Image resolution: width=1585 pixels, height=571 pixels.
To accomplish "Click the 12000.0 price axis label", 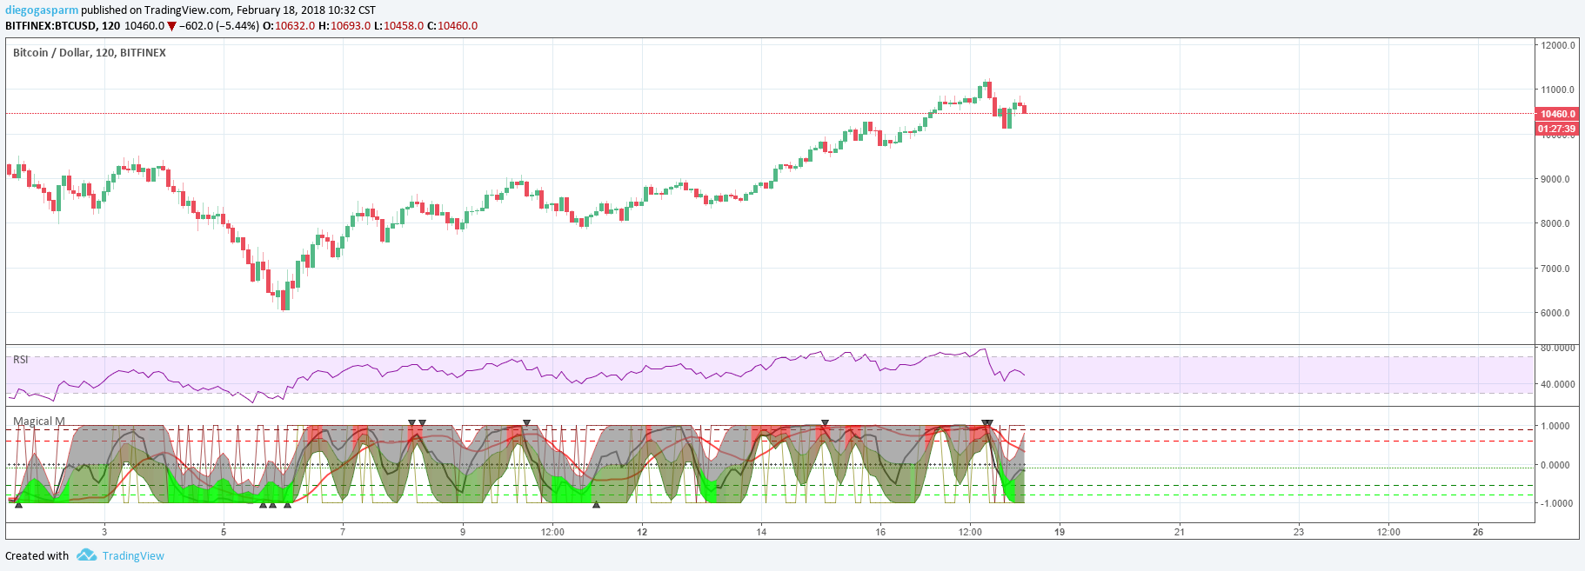I will point(1557,45).
